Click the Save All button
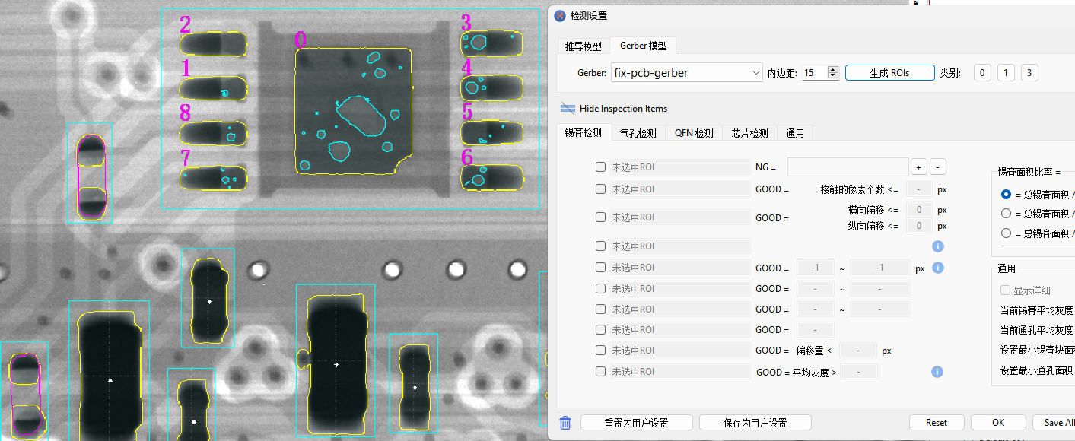1075x441 pixels. click(1054, 423)
